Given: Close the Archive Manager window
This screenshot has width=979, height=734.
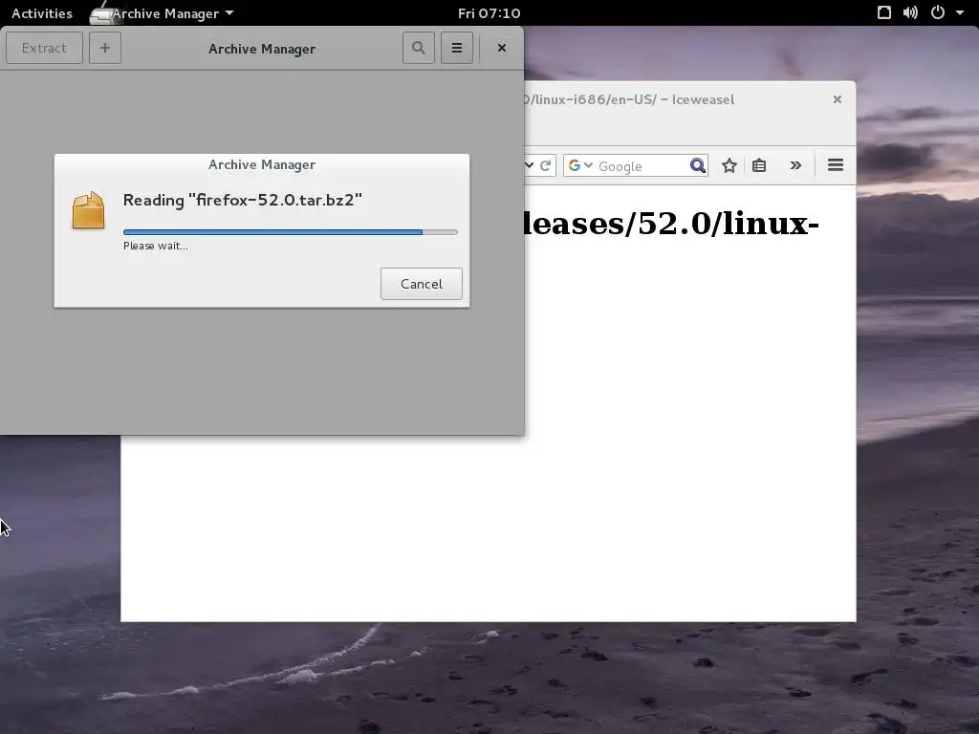Looking at the screenshot, I should click(x=501, y=48).
